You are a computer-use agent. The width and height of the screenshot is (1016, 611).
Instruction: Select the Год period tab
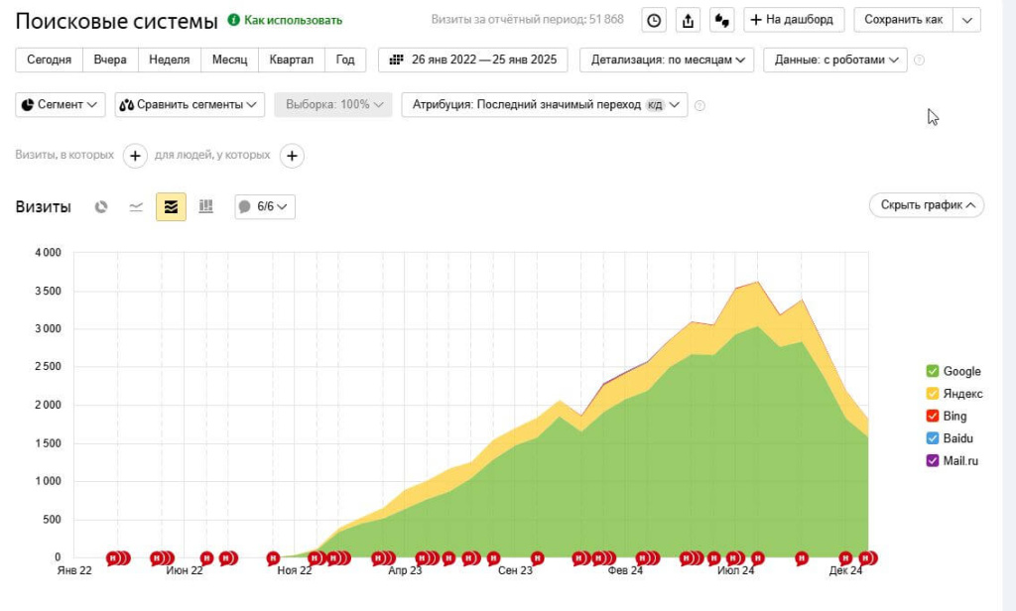(x=345, y=60)
